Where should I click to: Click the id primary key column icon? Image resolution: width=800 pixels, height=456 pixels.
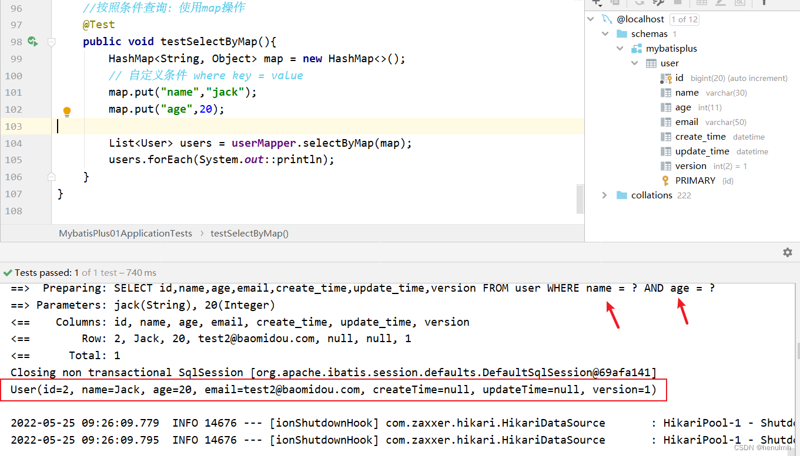tap(666, 78)
